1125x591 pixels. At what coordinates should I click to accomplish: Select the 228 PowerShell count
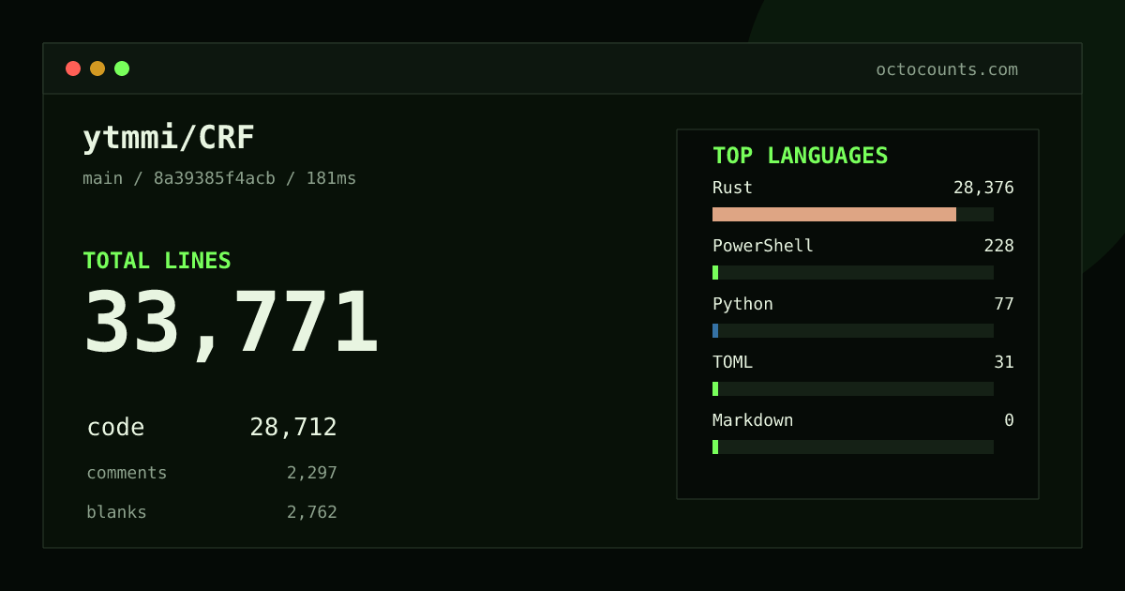tap(998, 246)
